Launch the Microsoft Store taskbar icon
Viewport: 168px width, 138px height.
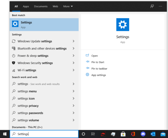click(123, 134)
